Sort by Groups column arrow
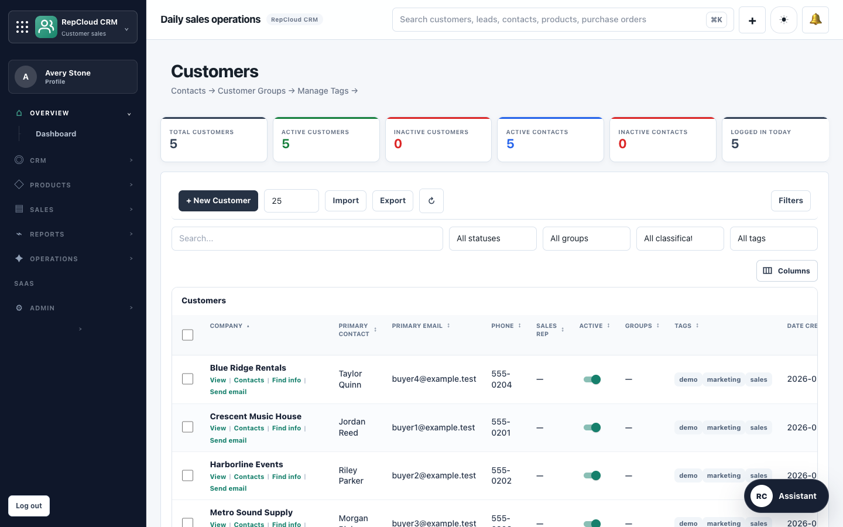Viewport: 843px width, 527px height. [x=658, y=326]
